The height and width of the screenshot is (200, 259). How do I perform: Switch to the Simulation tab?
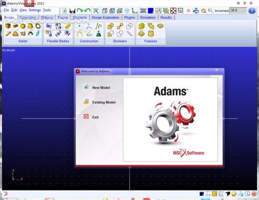(x=148, y=18)
